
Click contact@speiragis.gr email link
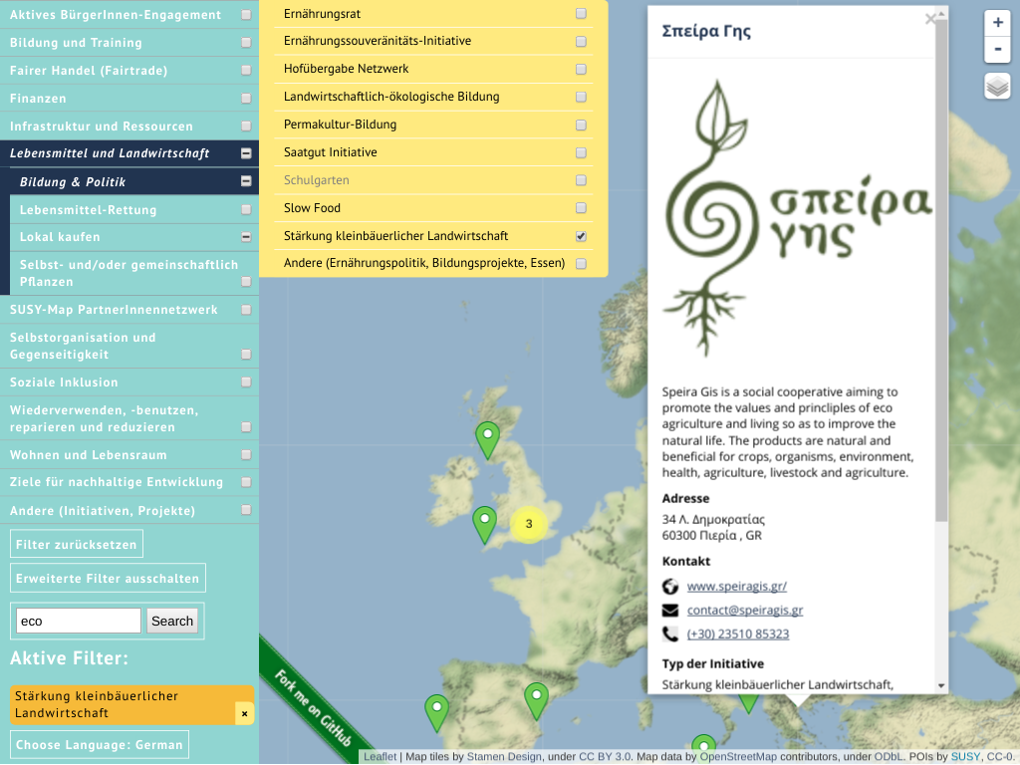click(745, 611)
